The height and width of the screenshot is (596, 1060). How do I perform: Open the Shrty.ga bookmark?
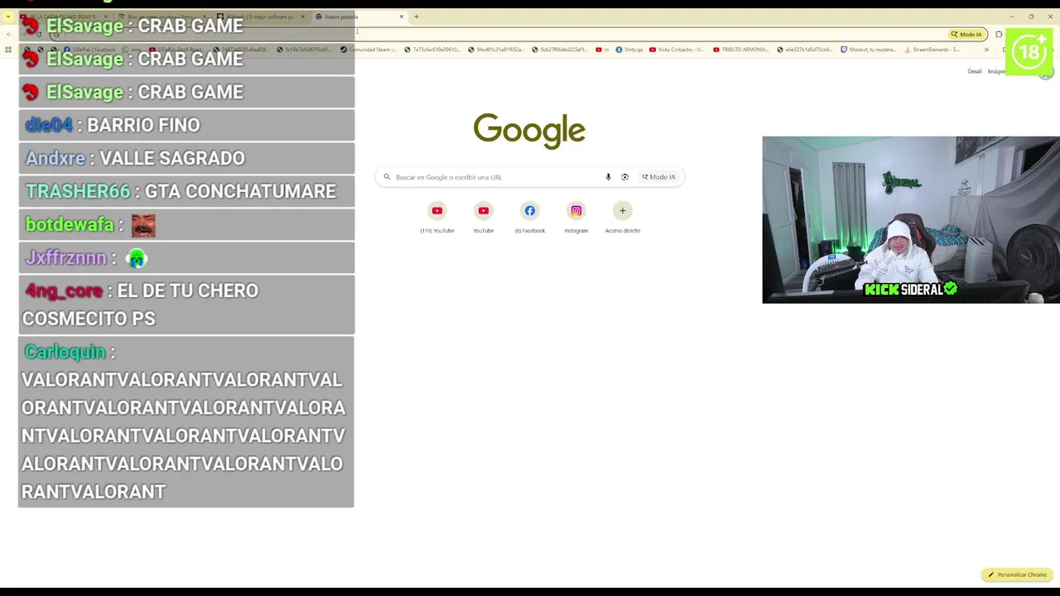point(629,50)
